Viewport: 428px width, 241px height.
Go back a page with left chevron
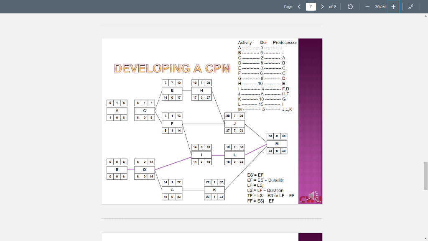pos(299,6)
